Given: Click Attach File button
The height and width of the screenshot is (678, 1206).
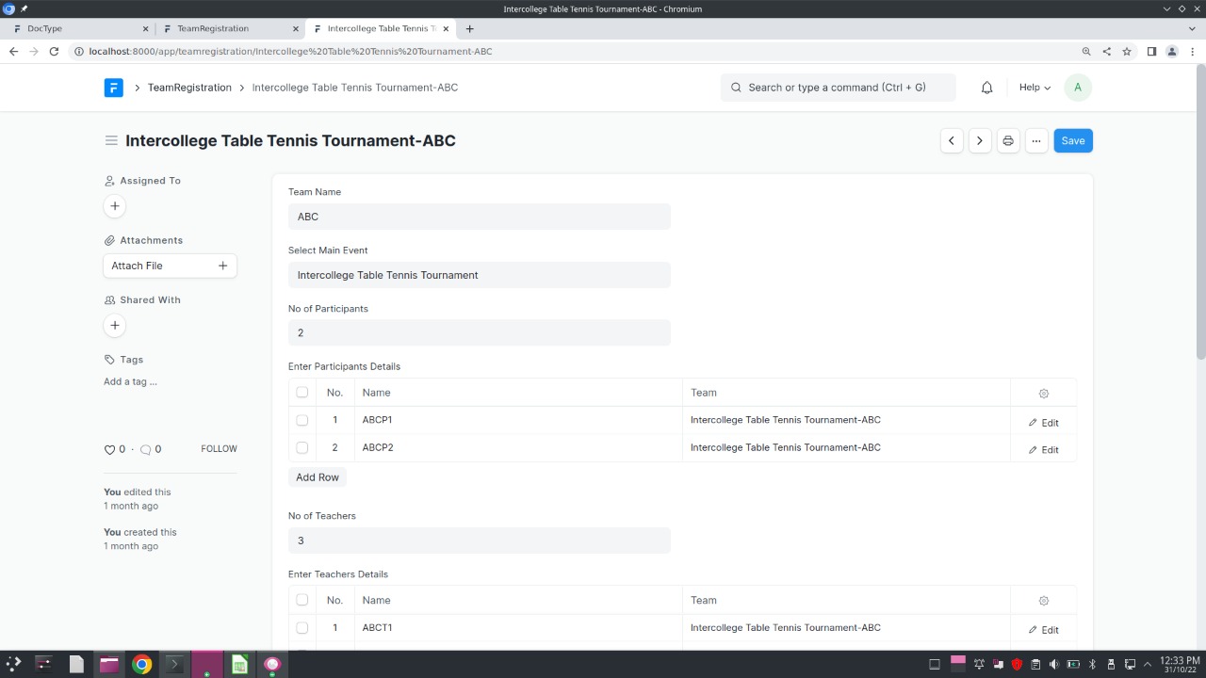Looking at the screenshot, I should (170, 266).
